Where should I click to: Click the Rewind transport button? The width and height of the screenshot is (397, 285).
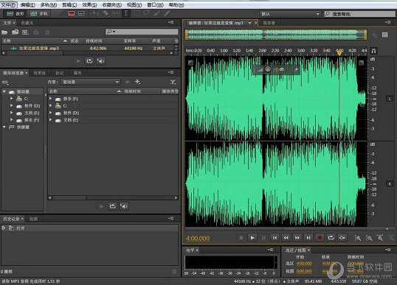tap(286, 238)
